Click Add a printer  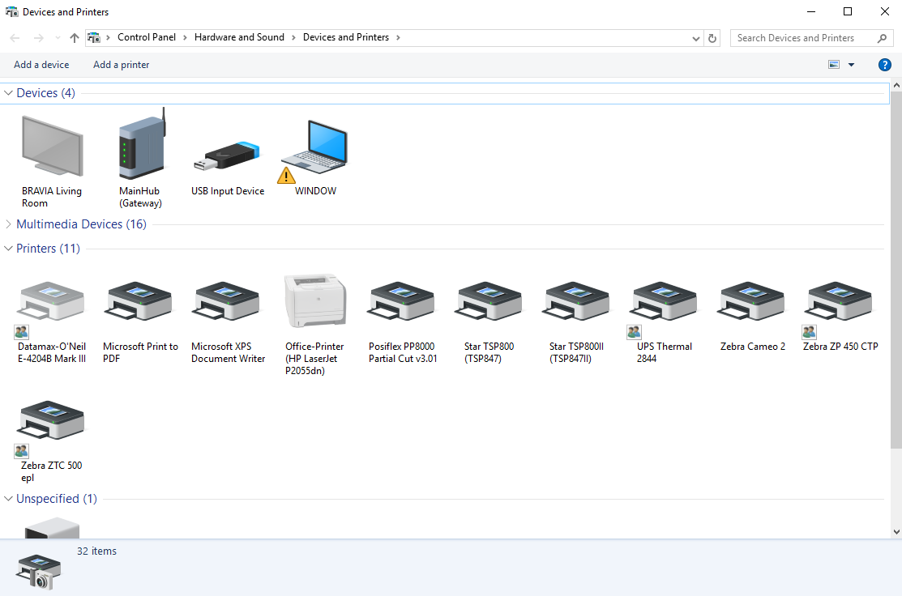click(122, 65)
